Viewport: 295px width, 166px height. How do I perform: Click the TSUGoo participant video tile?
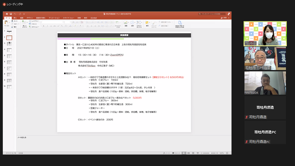265,34
